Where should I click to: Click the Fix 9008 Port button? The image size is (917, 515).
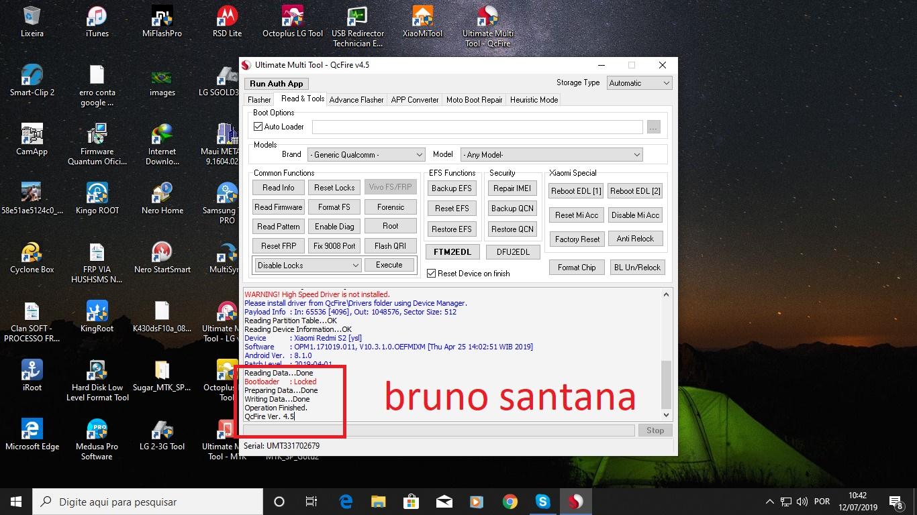334,246
